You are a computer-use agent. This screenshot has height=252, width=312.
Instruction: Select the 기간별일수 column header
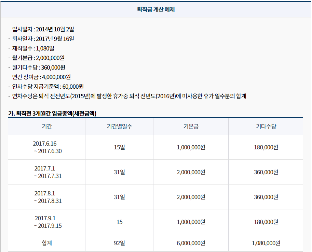[119, 126]
